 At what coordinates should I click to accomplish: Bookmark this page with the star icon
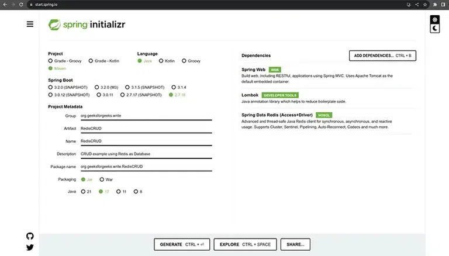pyautogui.click(x=425, y=5)
